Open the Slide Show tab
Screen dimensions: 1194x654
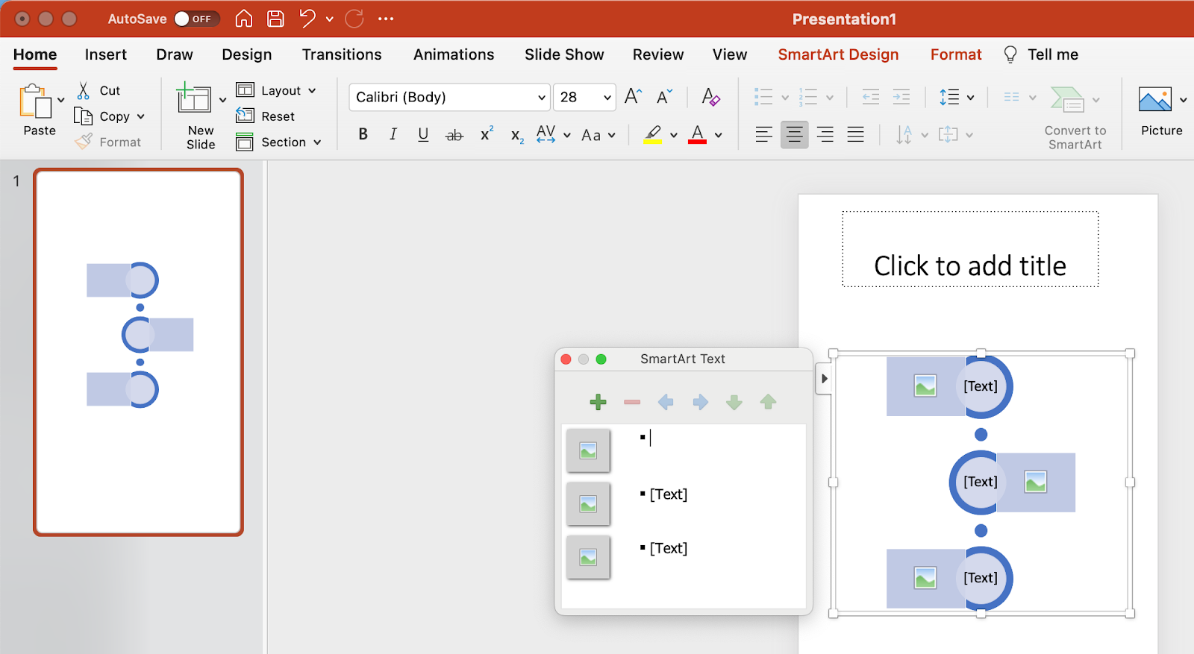[x=564, y=54]
